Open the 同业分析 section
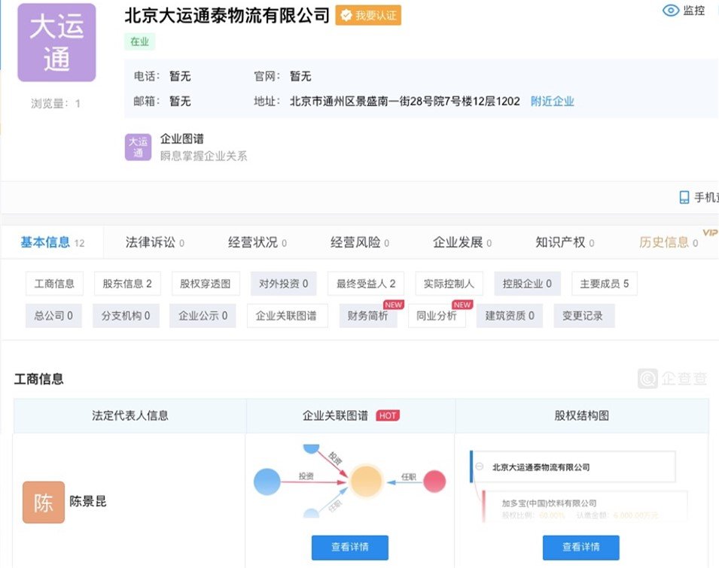719x568 pixels. point(437,316)
